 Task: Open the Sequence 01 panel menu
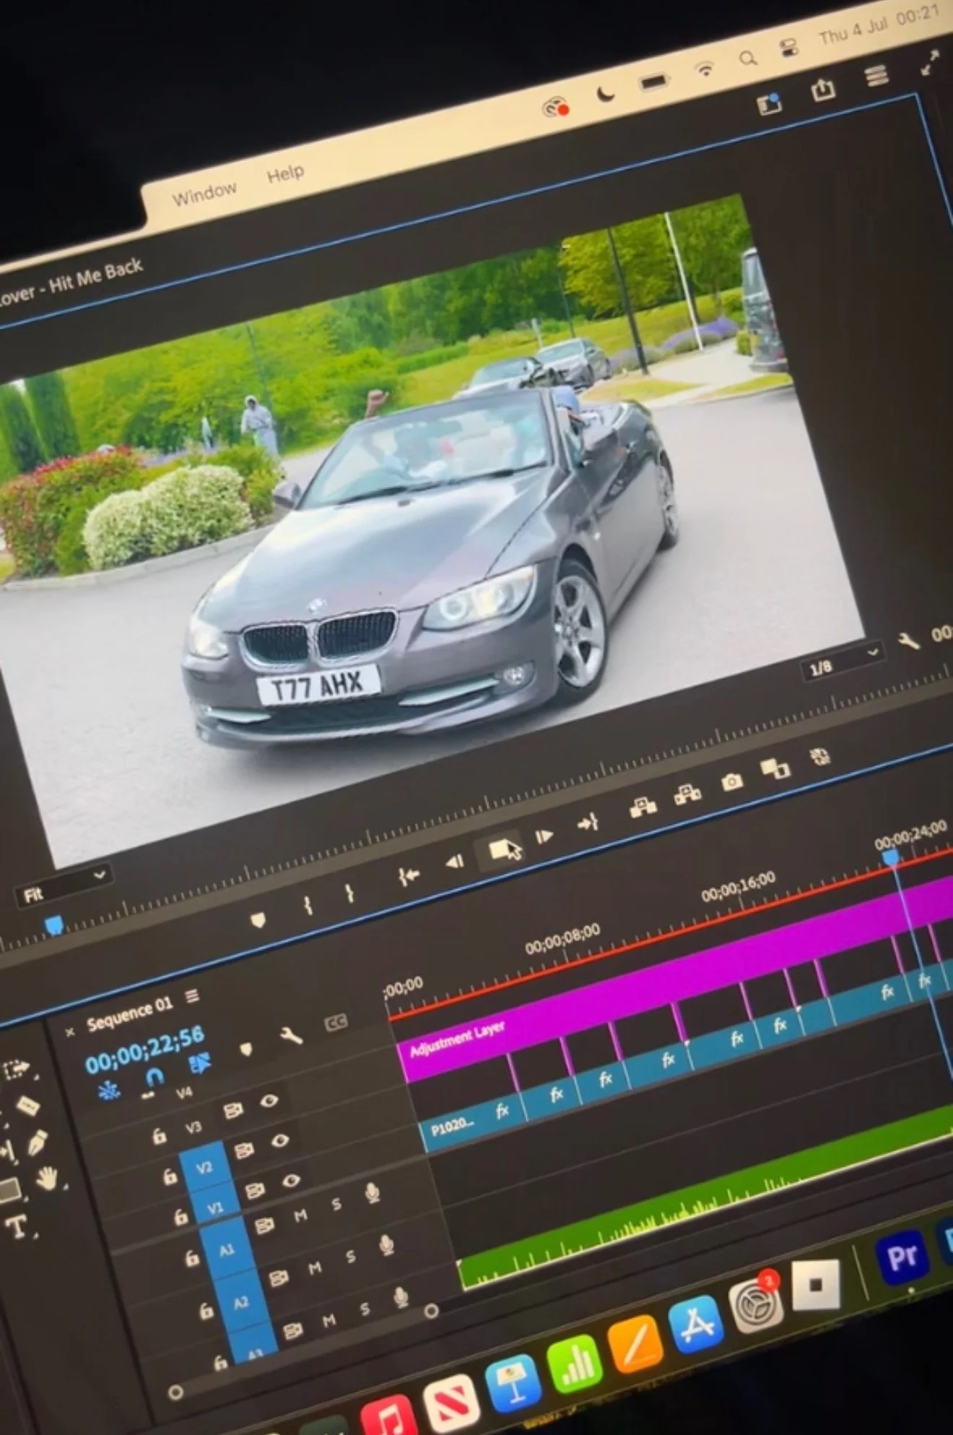pos(192,997)
